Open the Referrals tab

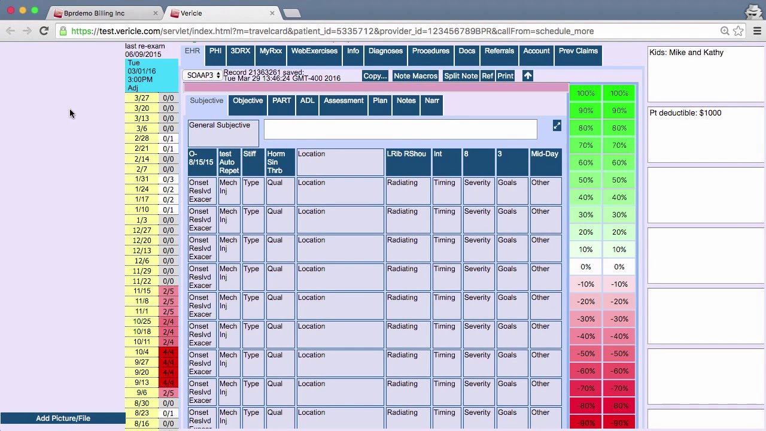[x=499, y=56]
